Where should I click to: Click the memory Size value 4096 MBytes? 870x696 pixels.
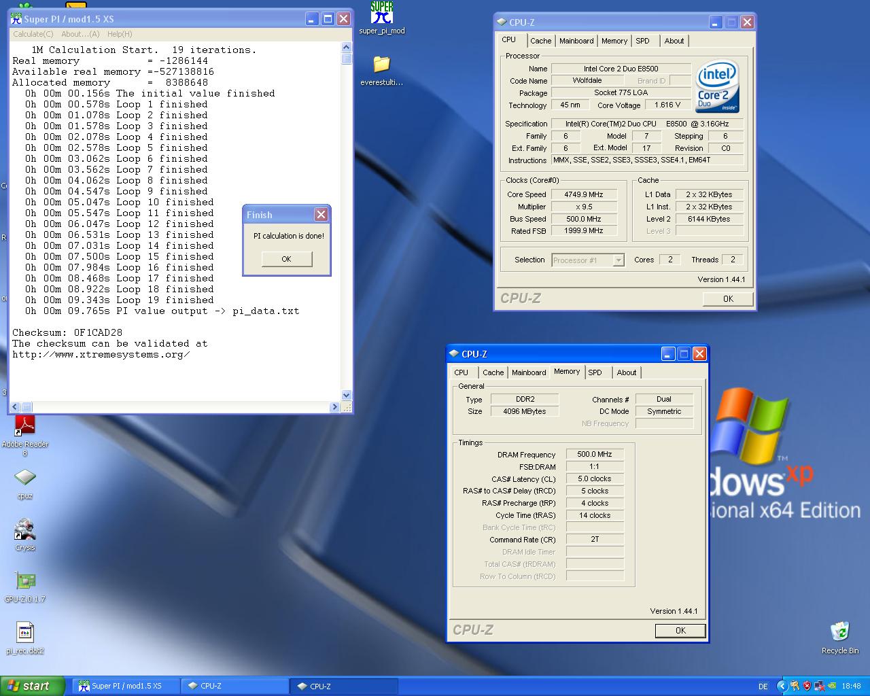tap(525, 411)
